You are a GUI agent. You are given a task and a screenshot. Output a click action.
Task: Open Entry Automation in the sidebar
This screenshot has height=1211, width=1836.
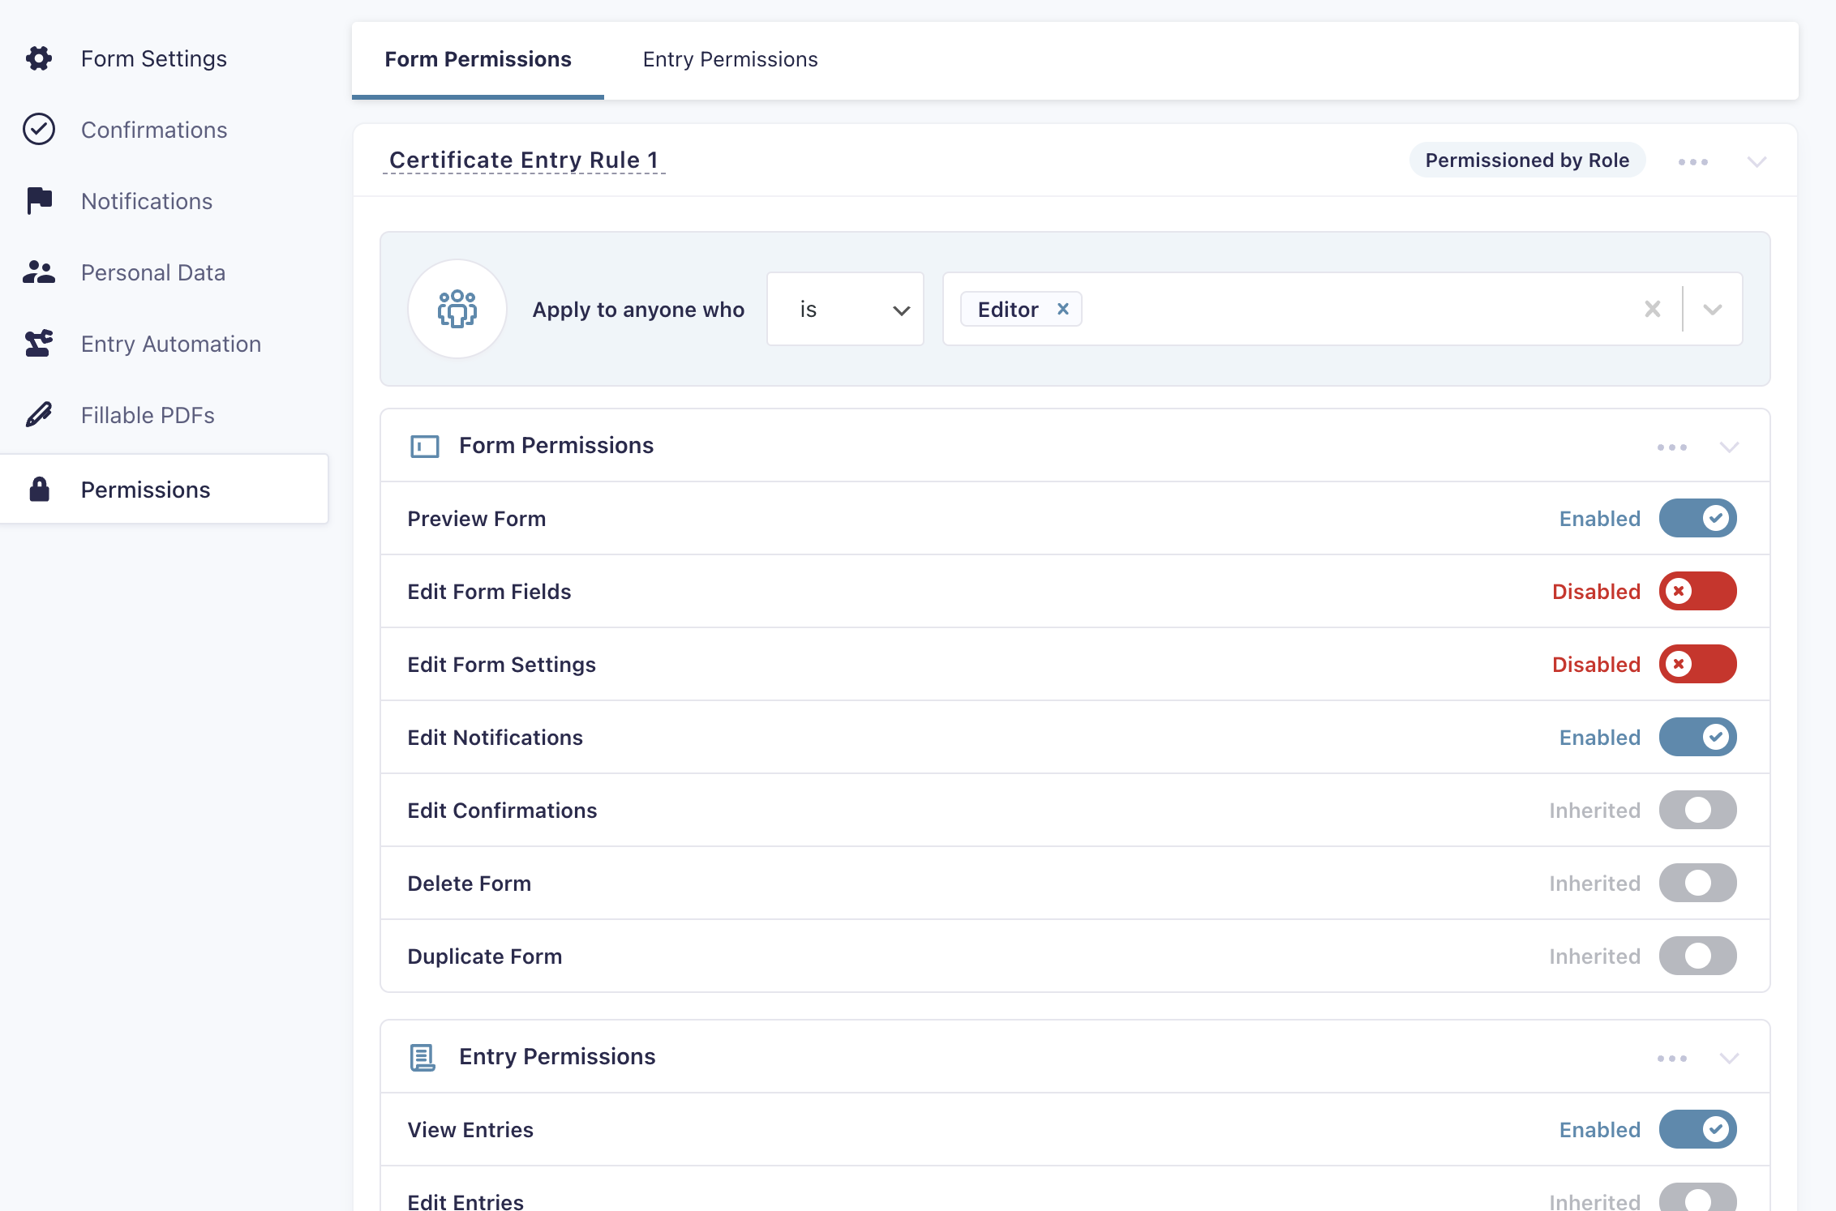click(x=171, y=344)
